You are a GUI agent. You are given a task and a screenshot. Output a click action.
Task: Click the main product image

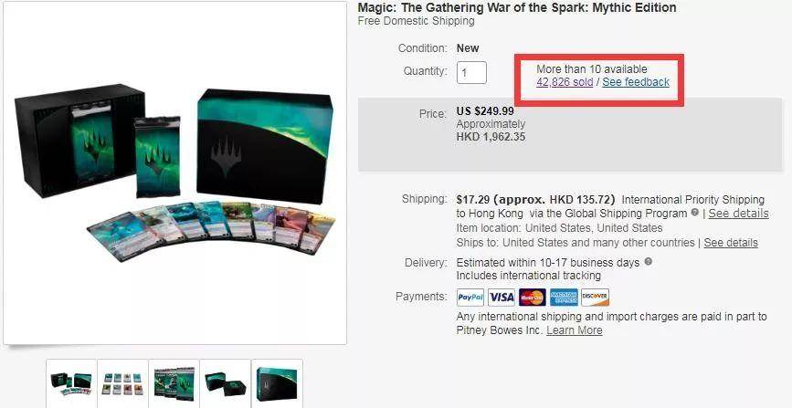174,173
